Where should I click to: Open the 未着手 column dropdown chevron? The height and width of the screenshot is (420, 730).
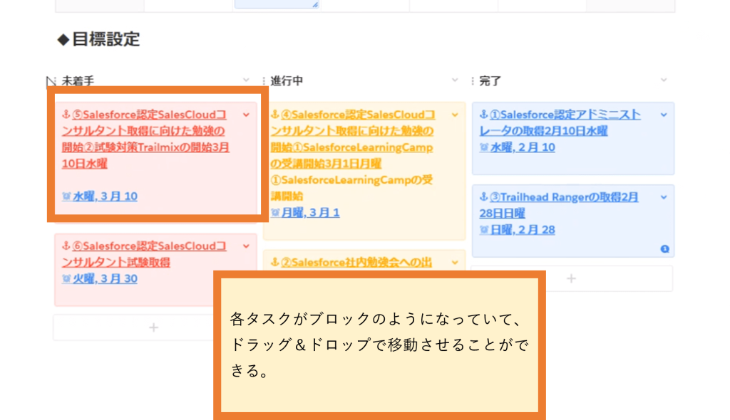pos(246,80)
